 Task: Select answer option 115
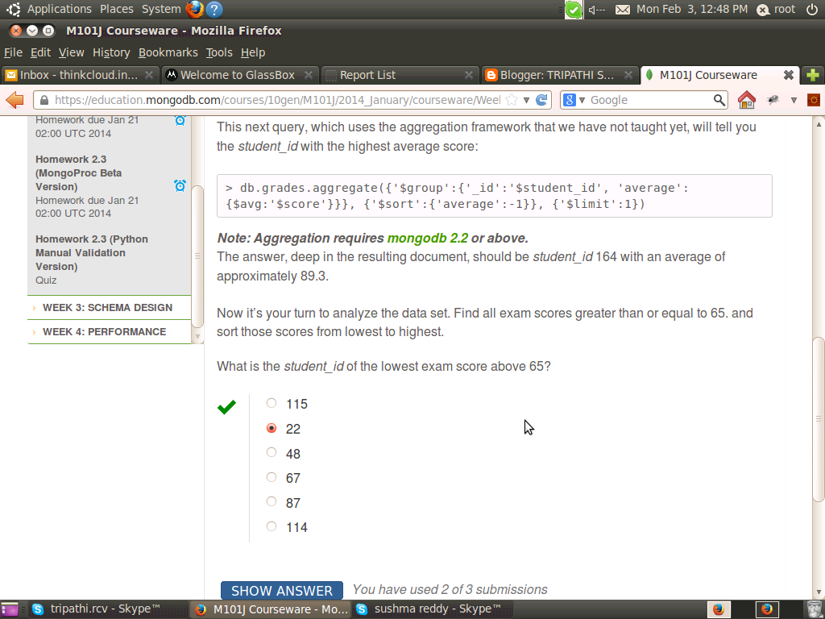(271, 403)
